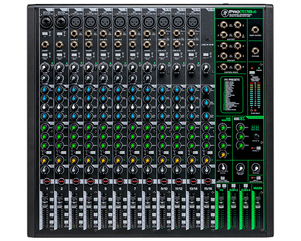Toggle the switch under the USB Blend knob
301x241 pixels.
(x=223, y=178)
